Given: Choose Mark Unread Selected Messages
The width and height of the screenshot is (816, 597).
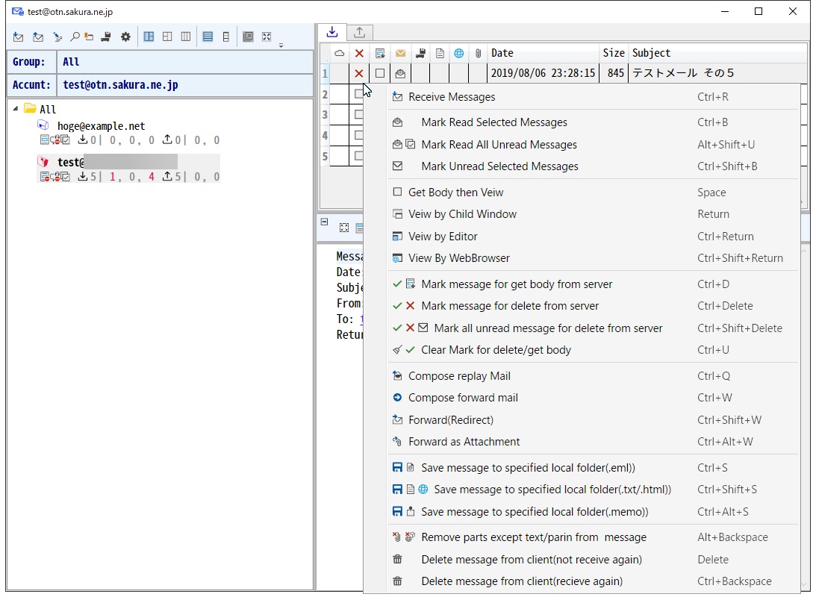Looking at the screenshot, I should click(594, 166).
